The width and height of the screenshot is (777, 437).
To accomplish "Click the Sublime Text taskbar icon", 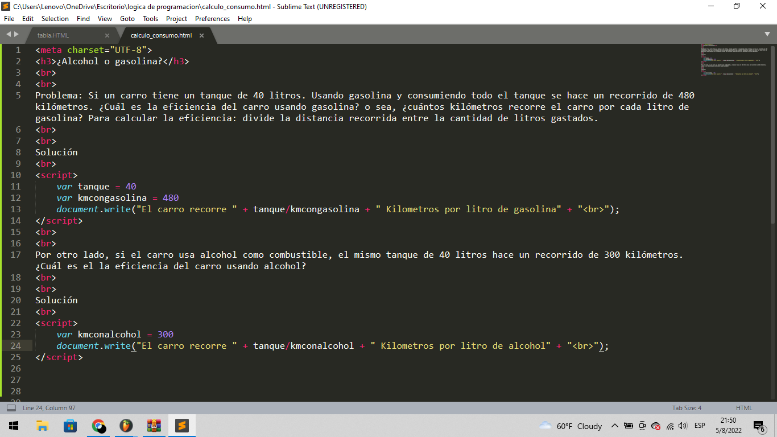I will tap(181, 426).
